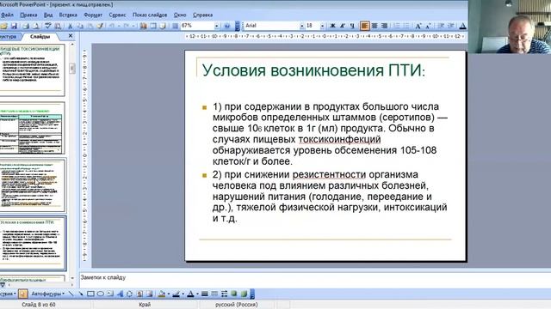Toggle underline formatting (Ч)
Viewport: 551px width, 309px height.
click(x=352, y=26)
